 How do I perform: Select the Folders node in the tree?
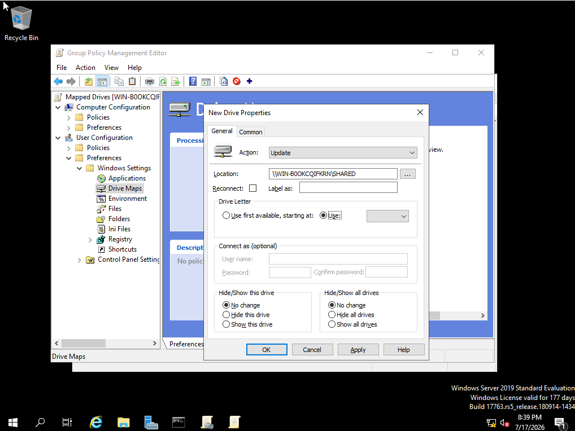point(119,219)
